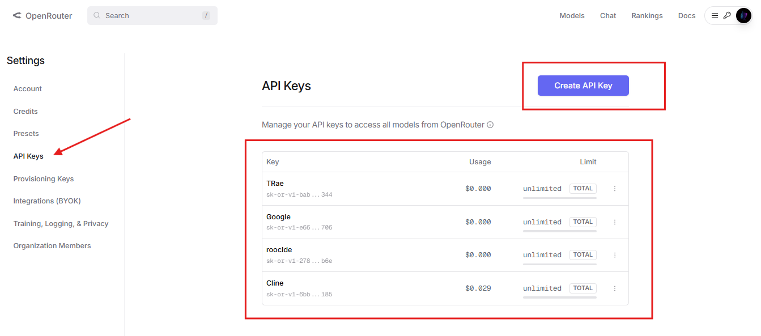
Task: Click the magnifier icon in search bar
Action: (97, 16)
